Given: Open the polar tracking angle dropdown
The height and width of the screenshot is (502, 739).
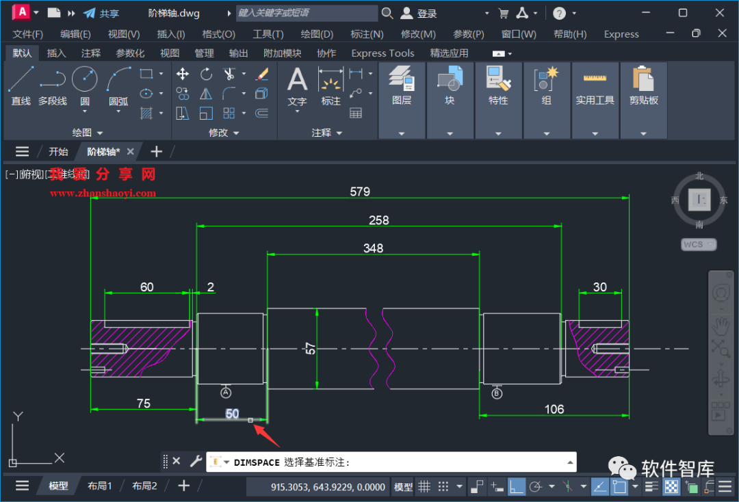Looking at the screenshot, I should point(552,486).
